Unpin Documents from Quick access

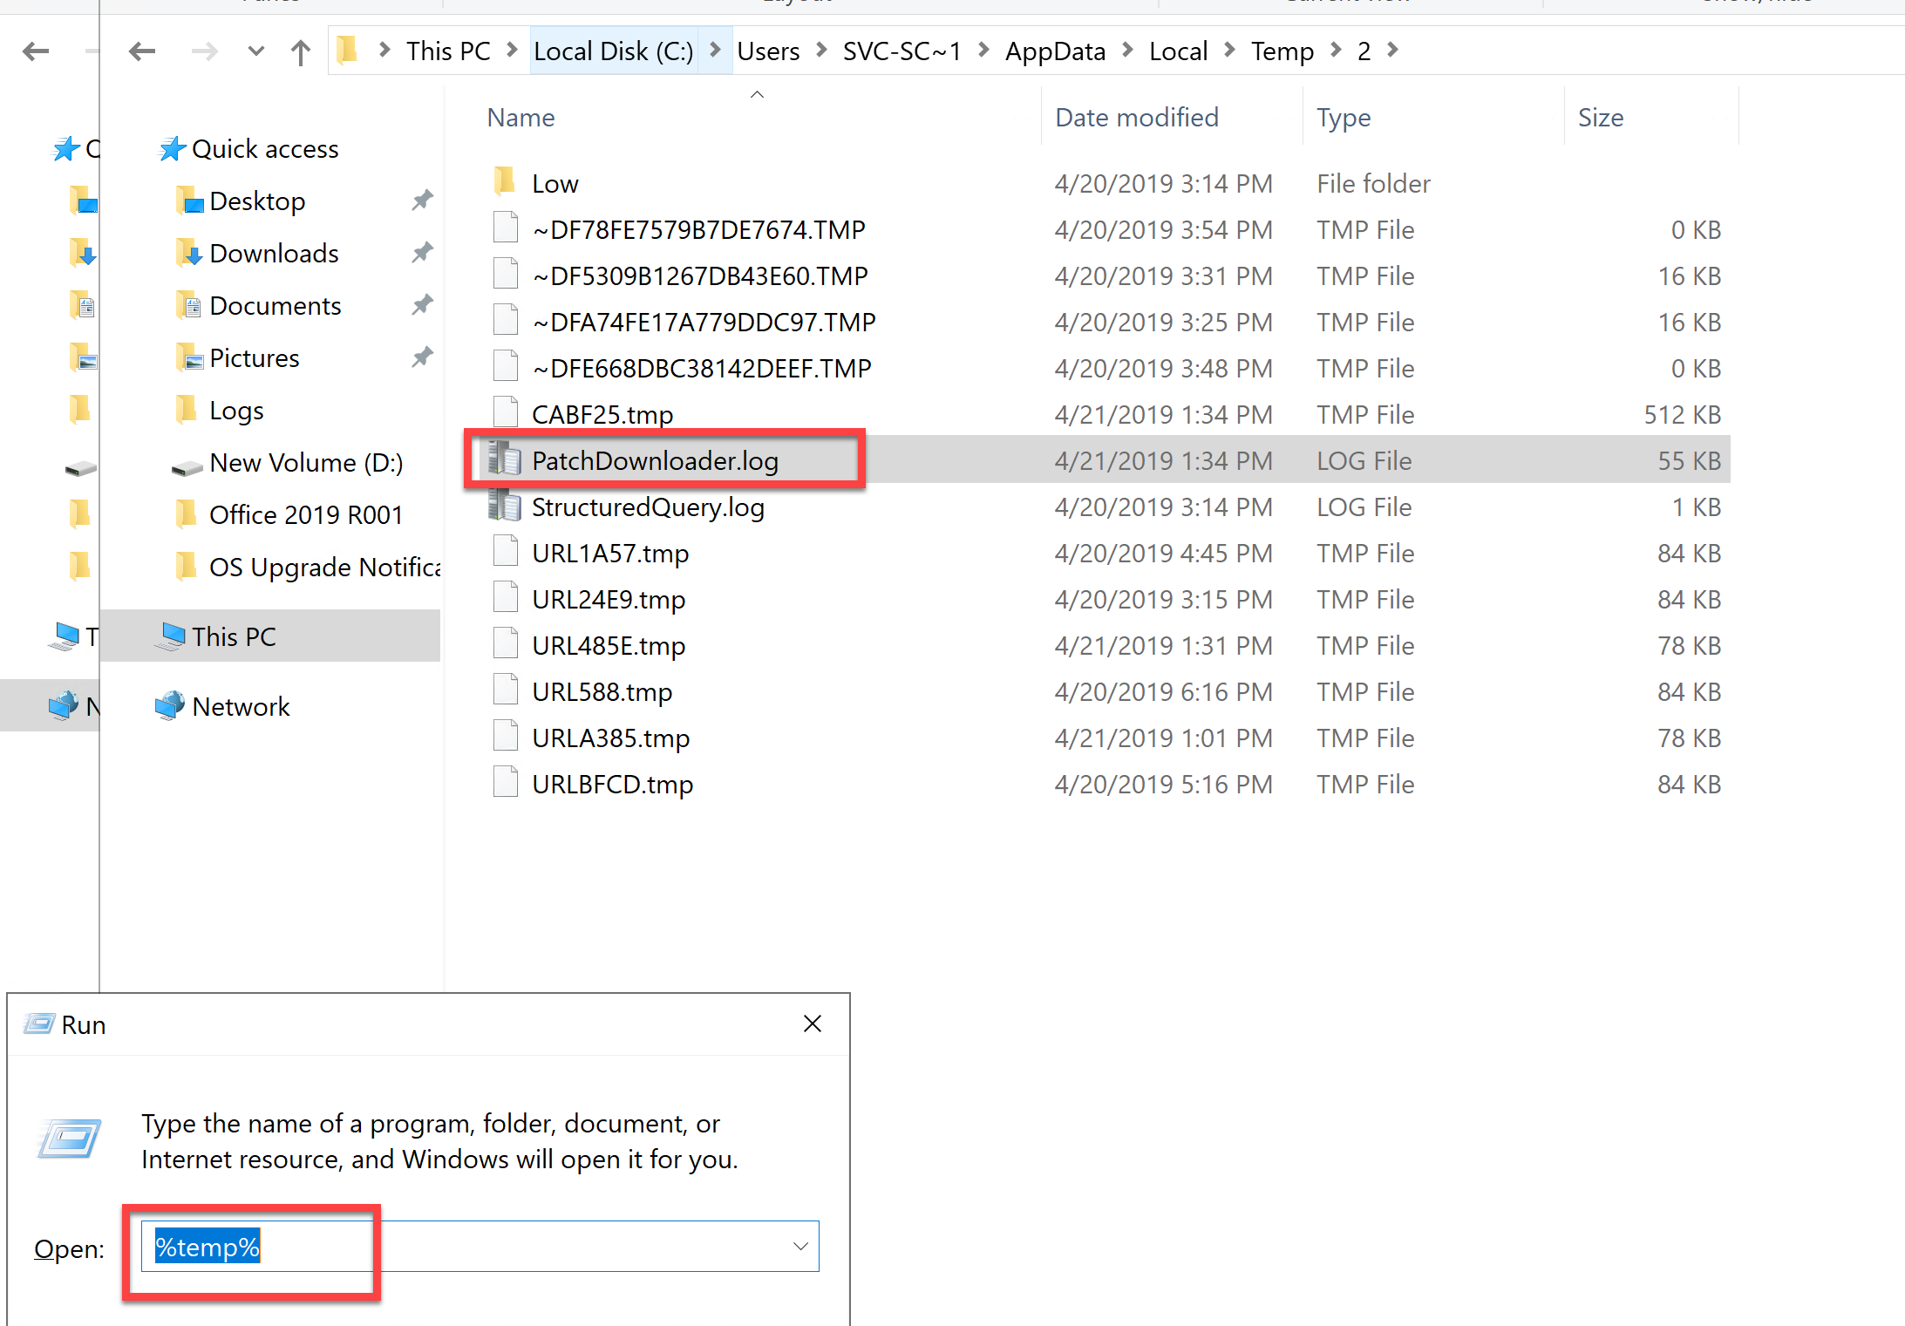pos(422,304)
